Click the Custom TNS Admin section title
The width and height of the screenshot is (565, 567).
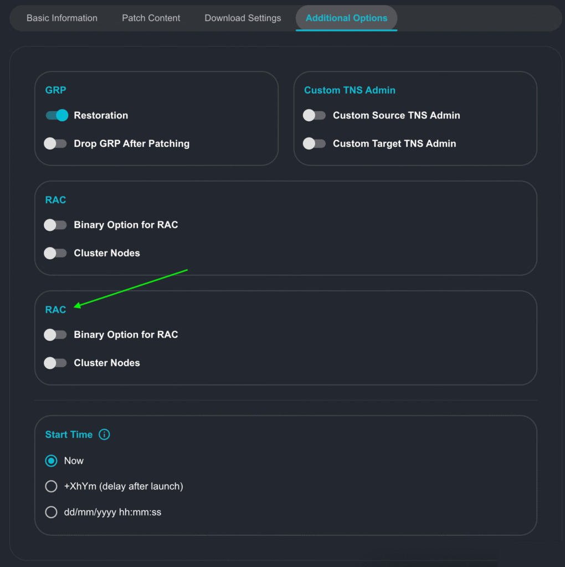pos(350,90)
